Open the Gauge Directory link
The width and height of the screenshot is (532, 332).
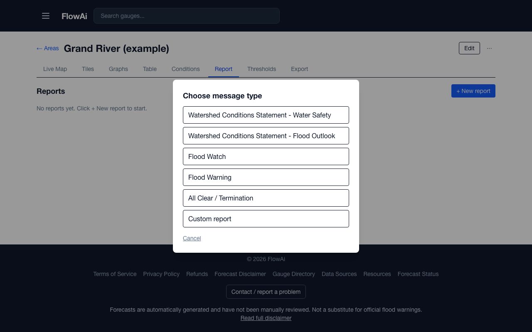point(294,274)
